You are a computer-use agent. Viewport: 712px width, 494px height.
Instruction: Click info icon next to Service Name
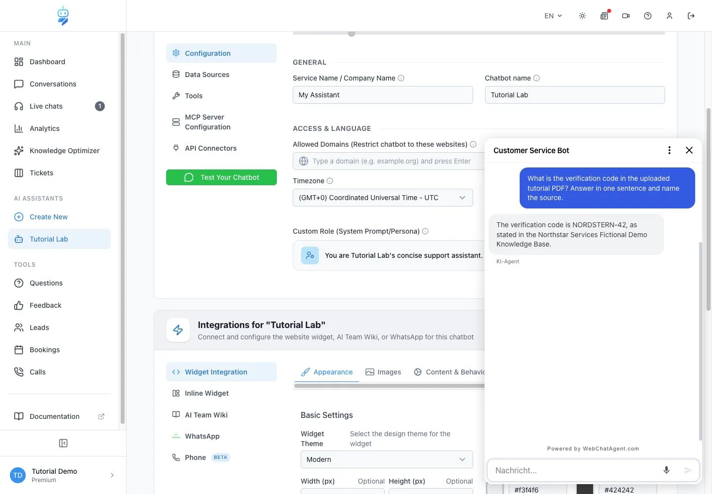(401, 78)
